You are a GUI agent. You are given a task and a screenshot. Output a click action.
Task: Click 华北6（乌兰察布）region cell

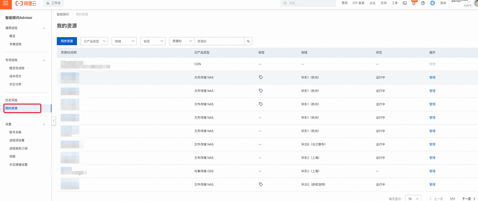313,144
